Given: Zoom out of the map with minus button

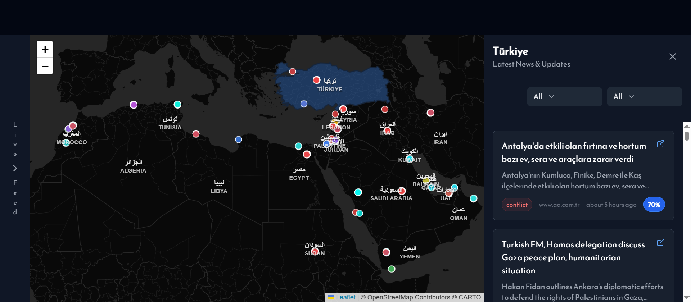Looking at the screenshot, I should (45, 66).
